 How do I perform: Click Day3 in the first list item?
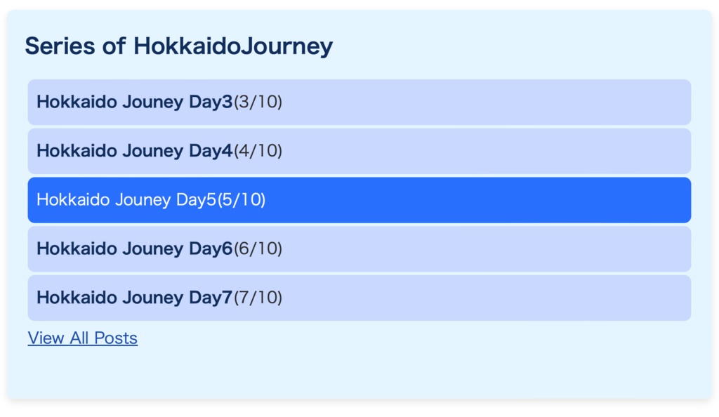[210, 102]
